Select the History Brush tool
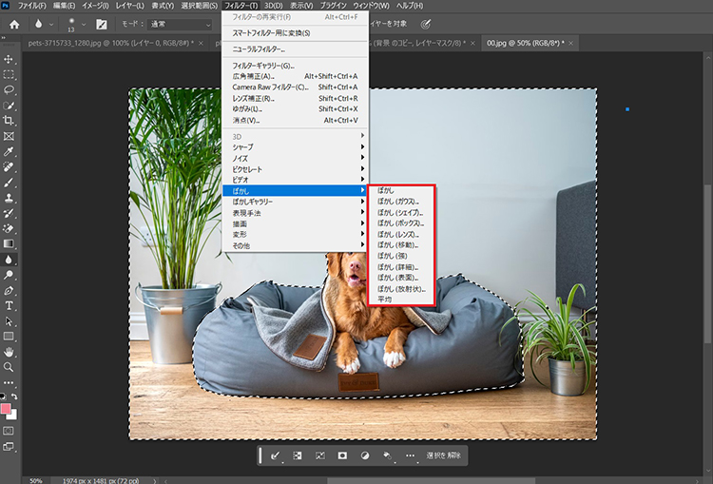Image resolution: width=713 pixels, height=484 pixels. click(9, 213)
